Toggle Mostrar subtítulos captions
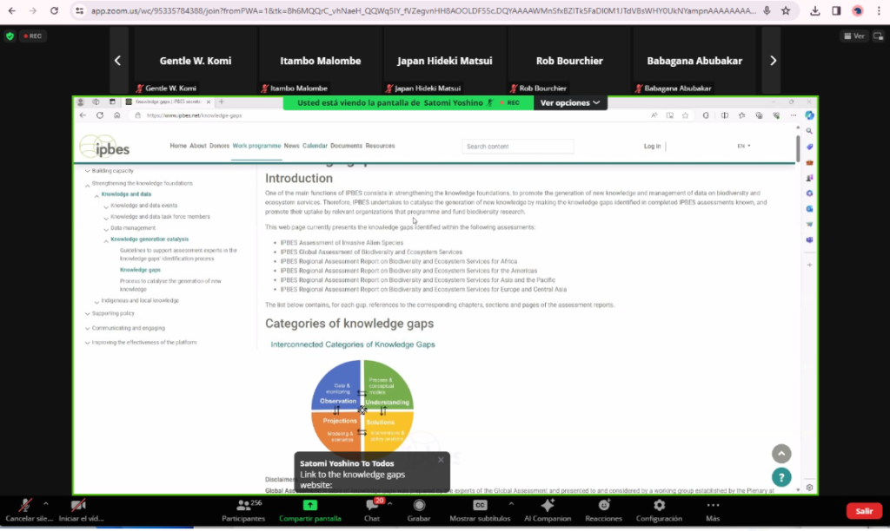 480,506
